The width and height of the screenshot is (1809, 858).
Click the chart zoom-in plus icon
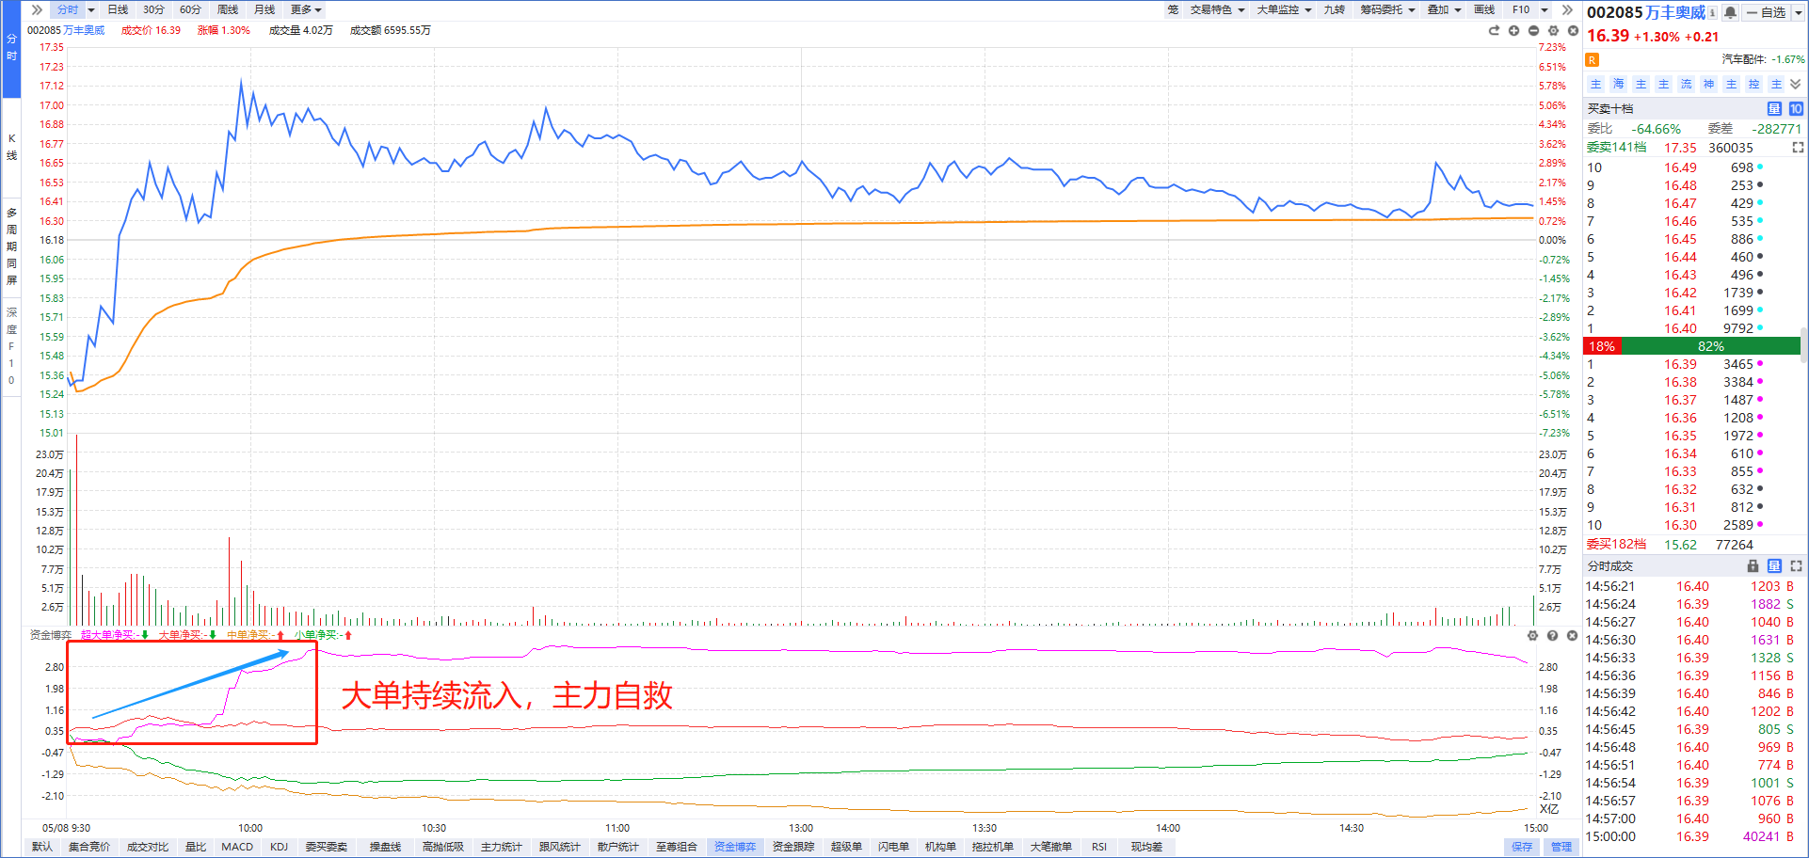tap(1513, 31)
